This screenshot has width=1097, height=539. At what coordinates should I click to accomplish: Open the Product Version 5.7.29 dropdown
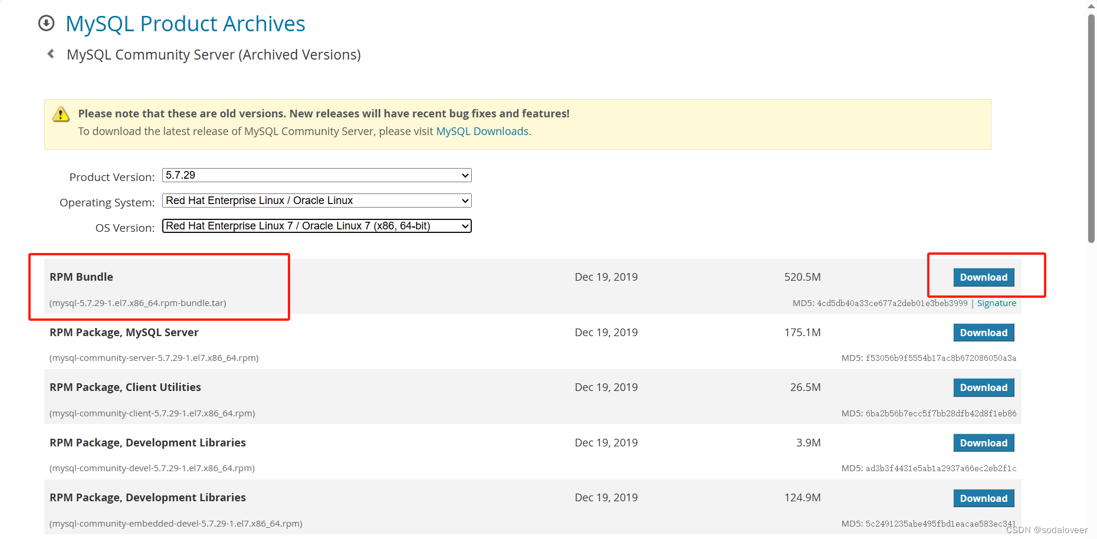click(317, 175)
